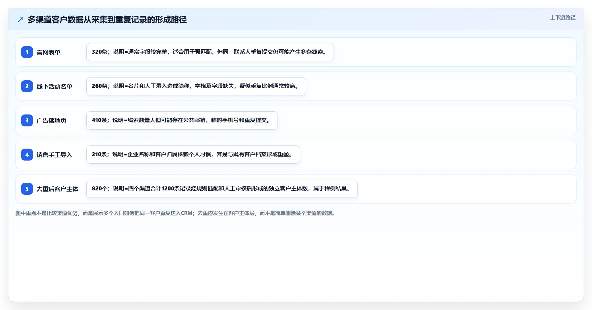Screen dimensions: 592x310
Task: Open the 320条 description box
Action: point(210,52)
